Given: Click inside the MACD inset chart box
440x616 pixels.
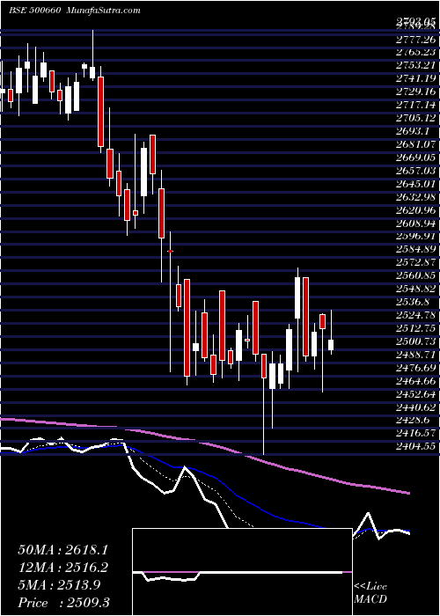Looking at the screenshot, I should coord(242,572).
